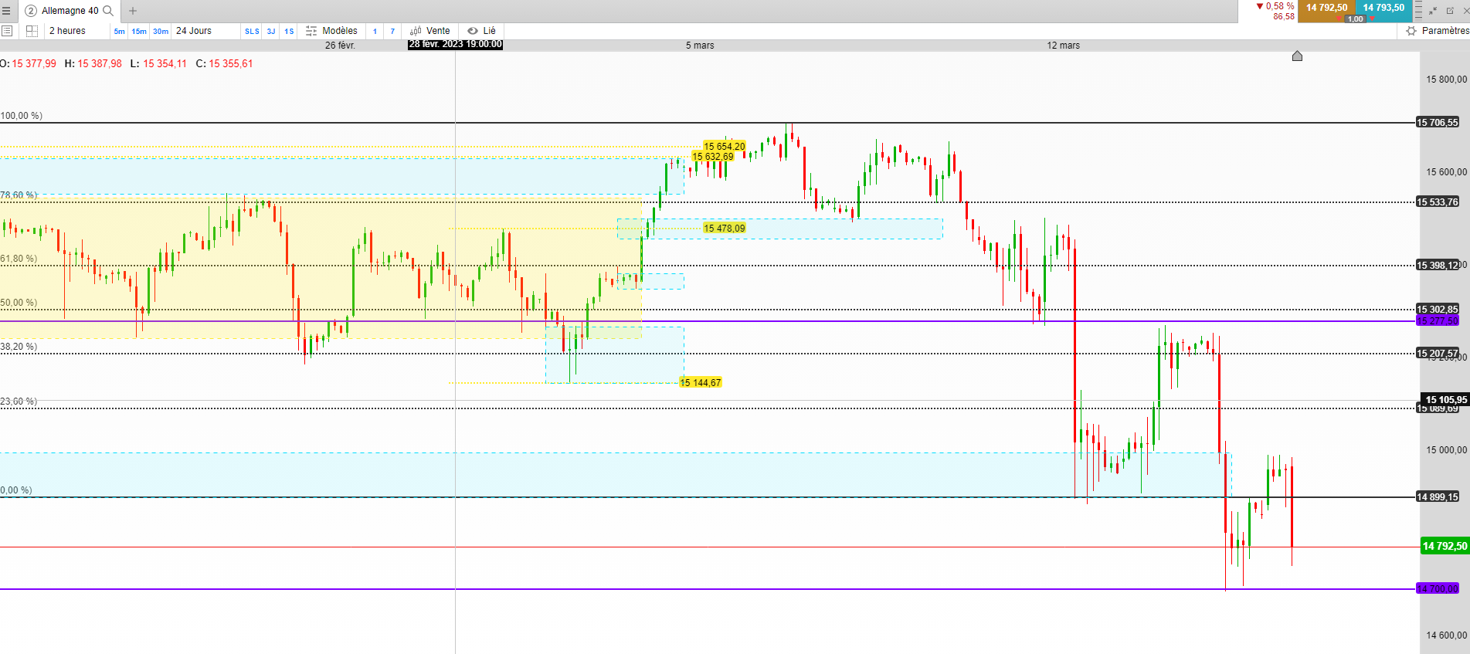Click the 15 533,76 Fibonacci axis label
Image resolution: width=1470 pixels, height=654 pixels.
click(x=1438, y=202)
